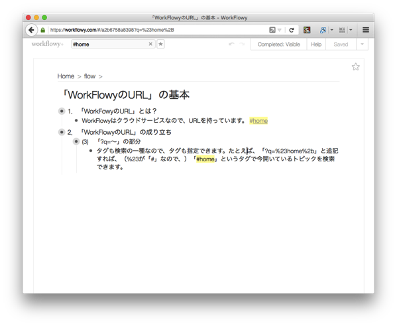Click the workflowy logo
This screenshot has height=326, width=397.
(x=47, y=44)
